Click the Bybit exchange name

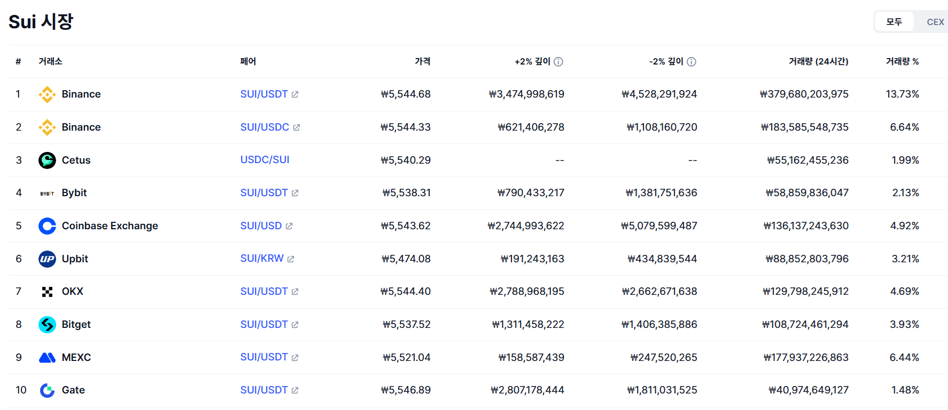coord(74,192)
